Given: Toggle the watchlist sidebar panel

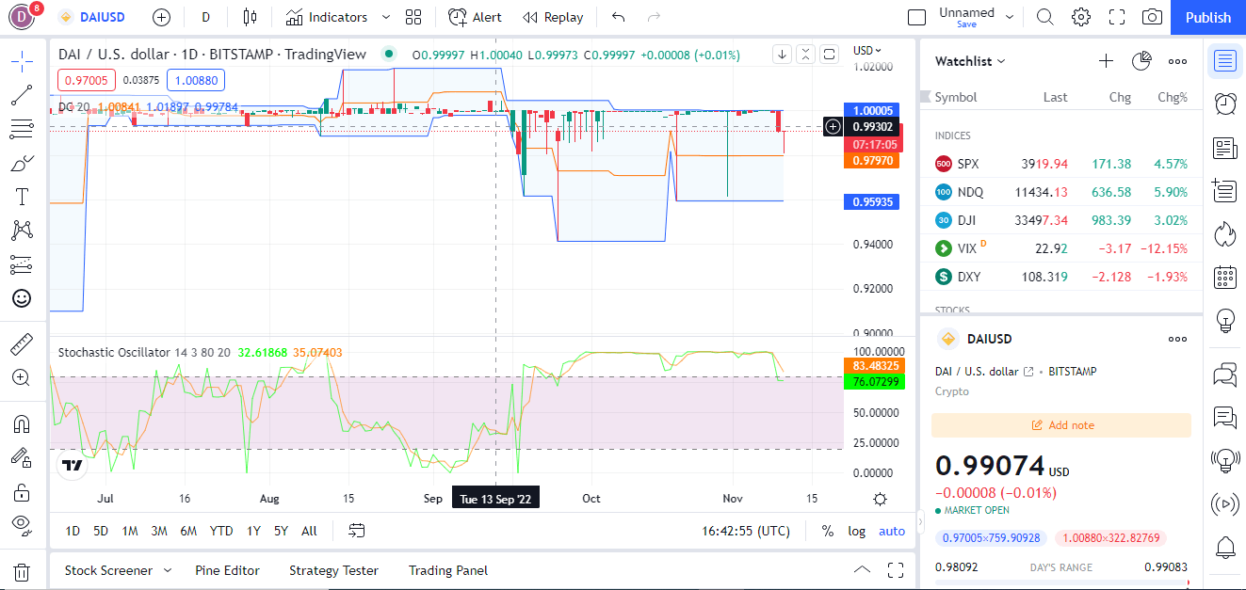Looking at the screenshot, I should [x=1225, y=61].
